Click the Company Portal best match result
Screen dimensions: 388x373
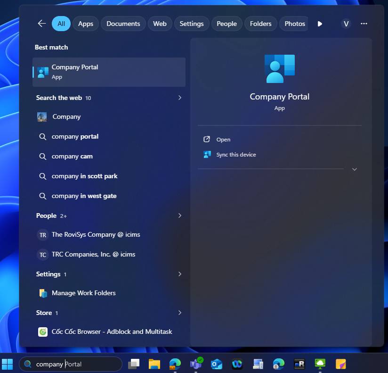click(x=109, y=72)
